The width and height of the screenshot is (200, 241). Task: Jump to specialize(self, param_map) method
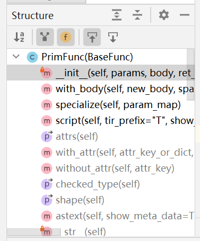click(118, 105)
